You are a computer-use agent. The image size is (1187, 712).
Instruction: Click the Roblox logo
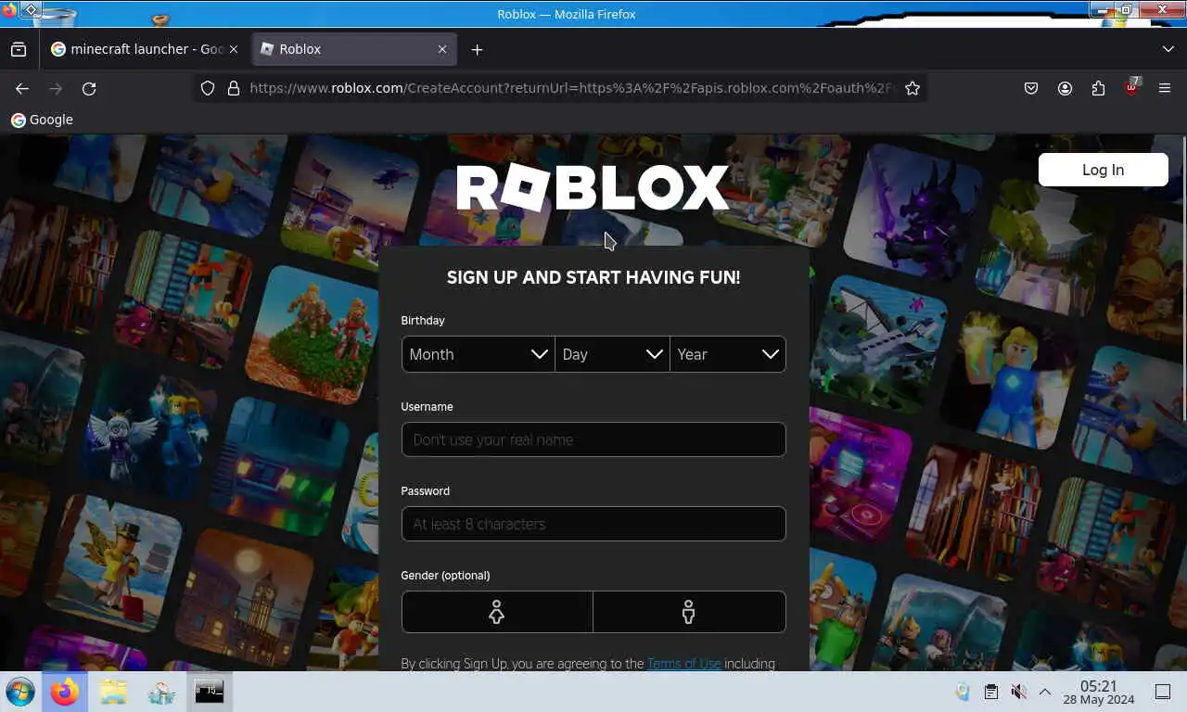tap(593, 188)
